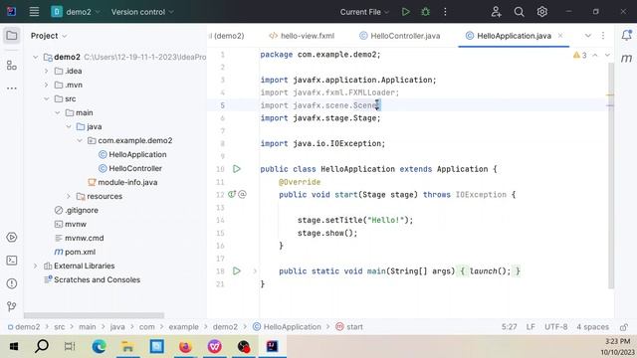Open line separator LF selector
This screenshot has height=358, width=637.
point(531,327)
